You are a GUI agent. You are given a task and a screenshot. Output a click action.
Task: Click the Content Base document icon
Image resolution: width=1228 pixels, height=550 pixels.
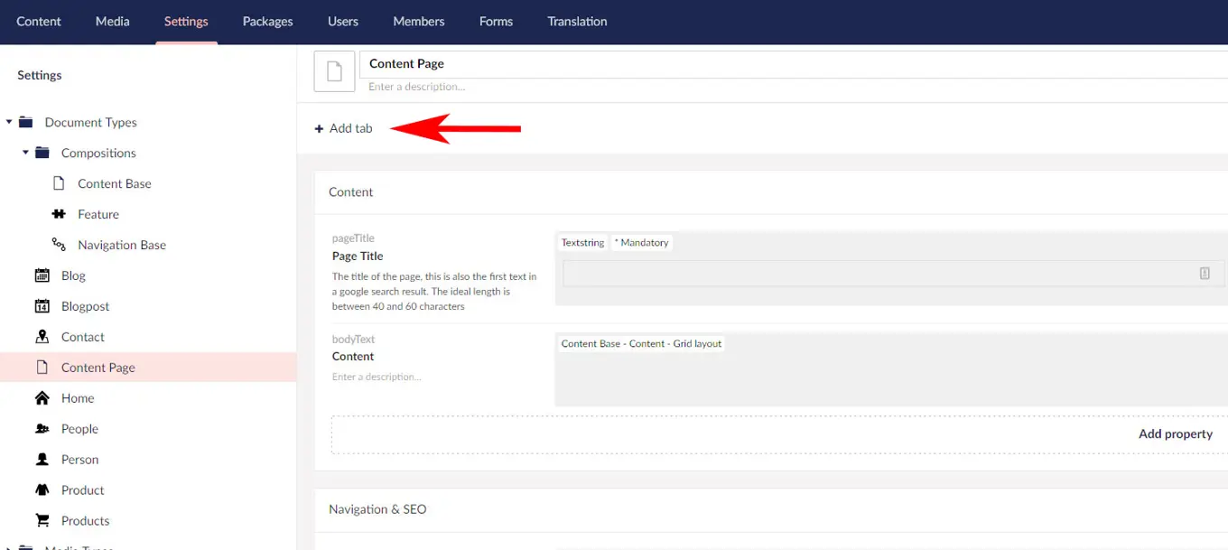pyautogui.click(x=57, y=183)
